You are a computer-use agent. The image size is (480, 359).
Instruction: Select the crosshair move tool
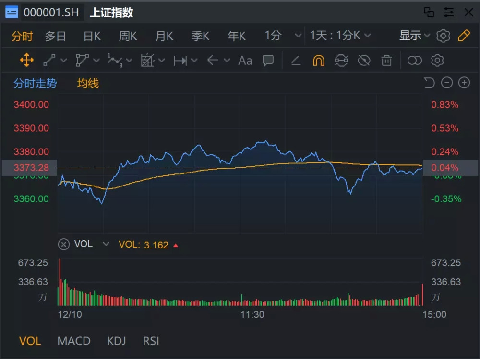[x=26, y=60]
